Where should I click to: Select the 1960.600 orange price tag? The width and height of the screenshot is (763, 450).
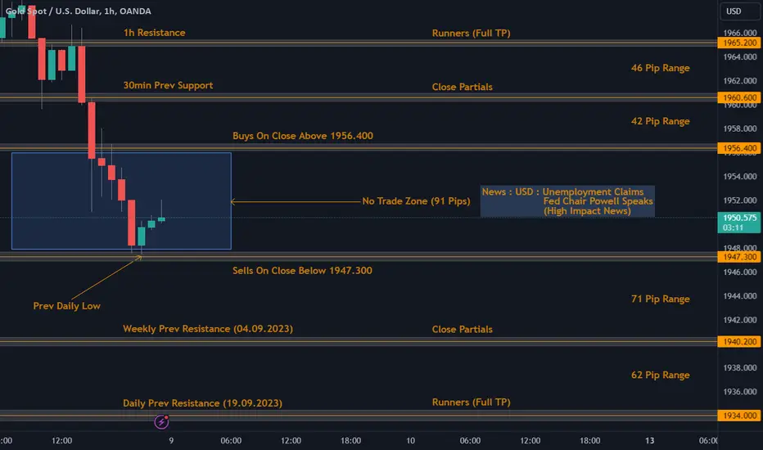(x=739, y=97)
